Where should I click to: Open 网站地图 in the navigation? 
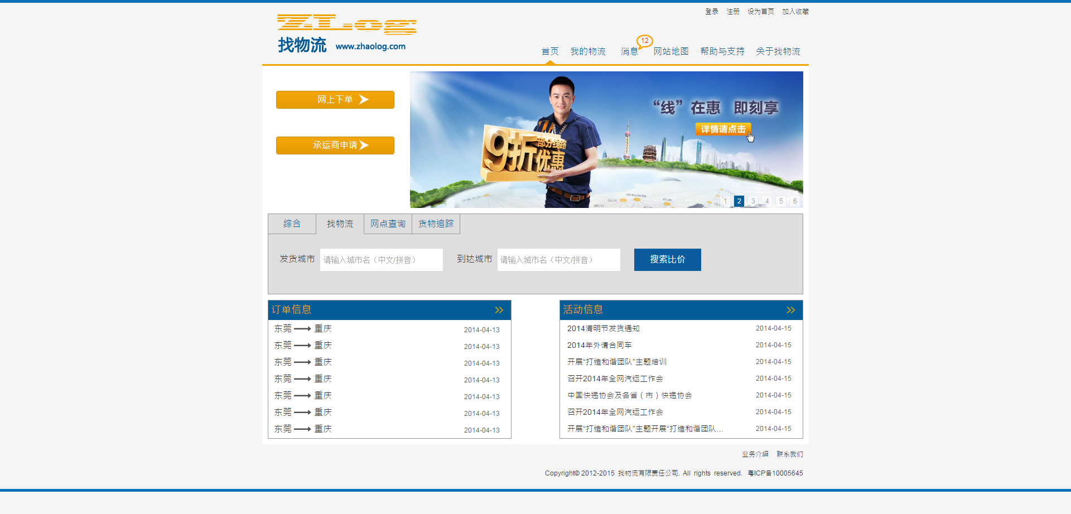pyautogui.click(x=671, y=51)
